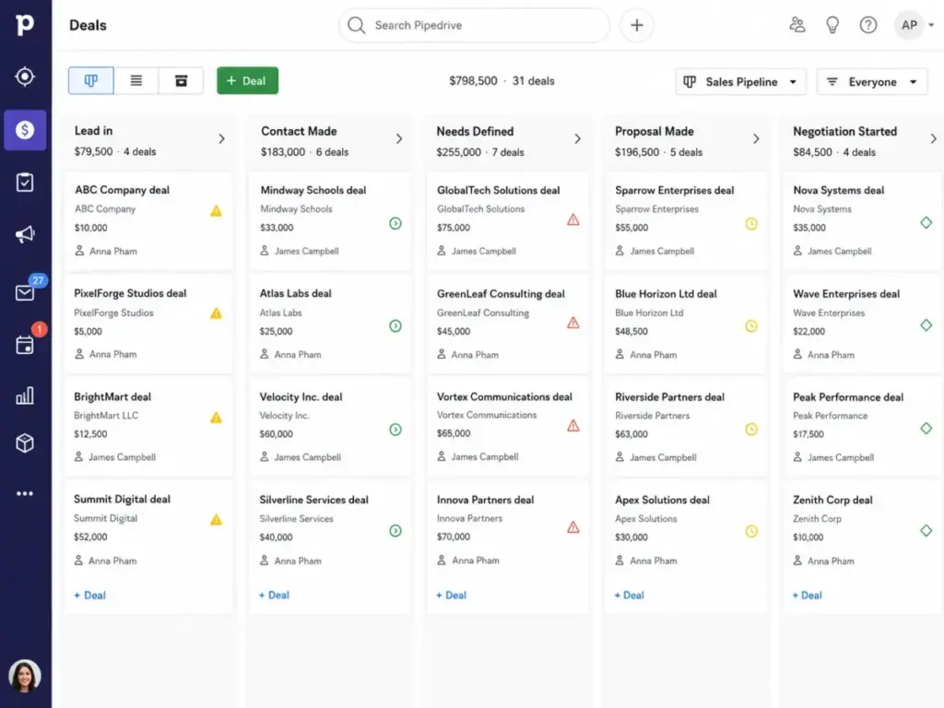944x708 pixels.
Task: Click the Zenith Corp organization name
Action: coord(817,518)
